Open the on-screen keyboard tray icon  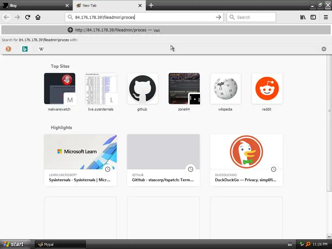click(x=290, y=244)
